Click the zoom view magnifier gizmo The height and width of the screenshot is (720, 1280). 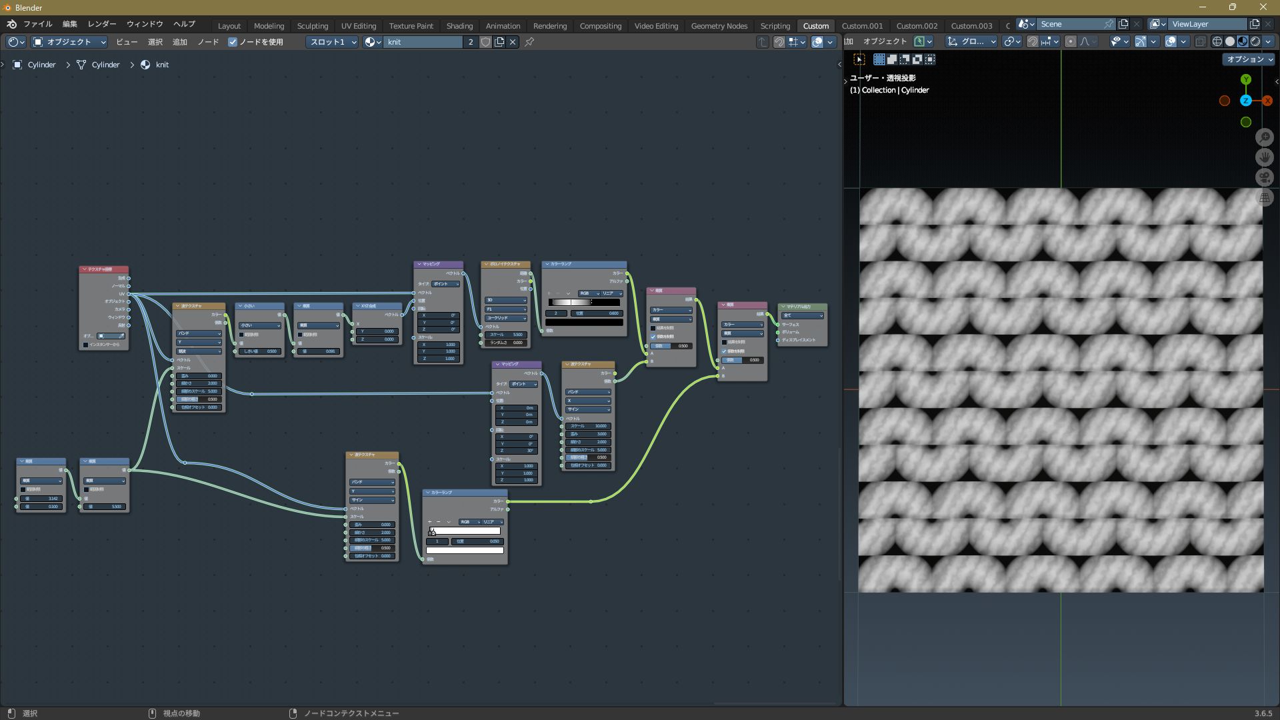(1265, 137)
